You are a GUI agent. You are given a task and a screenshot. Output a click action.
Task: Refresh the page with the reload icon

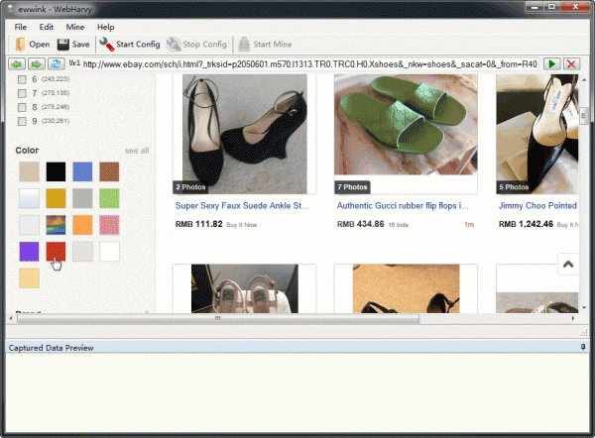pos(56,64)
